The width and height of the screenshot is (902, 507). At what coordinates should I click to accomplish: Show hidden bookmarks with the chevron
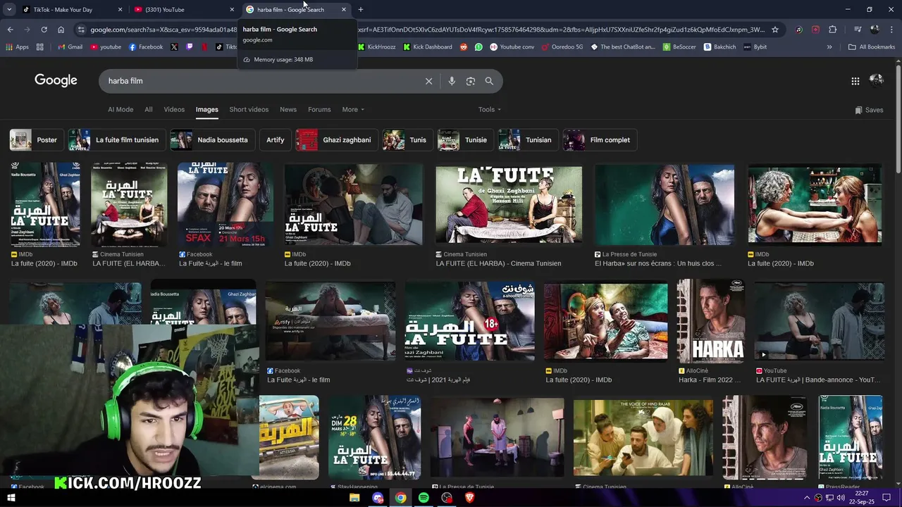click(x=829, y=47)
